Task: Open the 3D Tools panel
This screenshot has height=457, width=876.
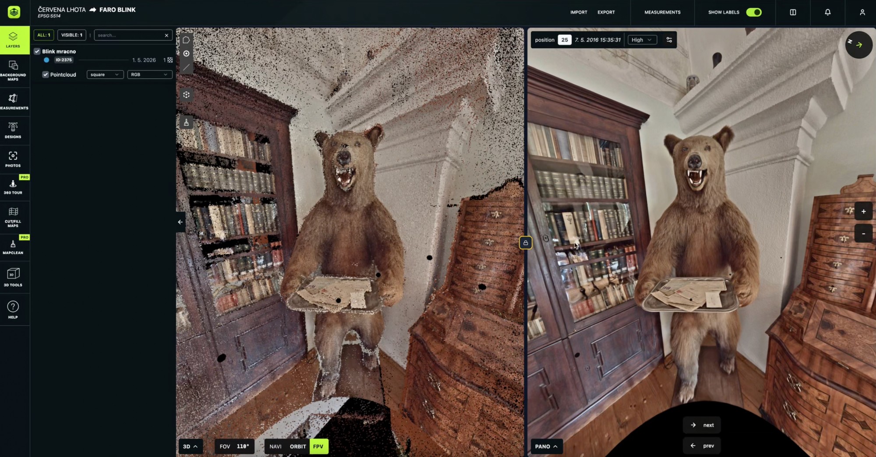Action: tap(13, 278)
